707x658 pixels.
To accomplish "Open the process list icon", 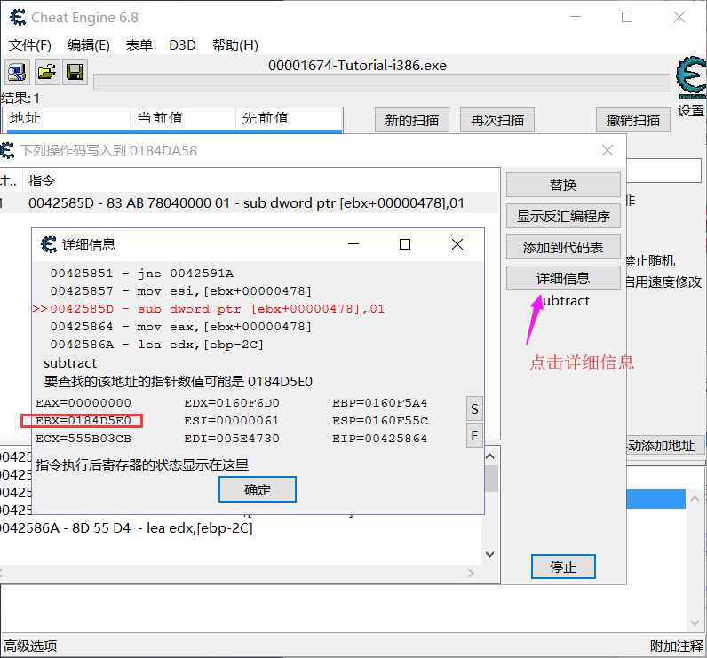I will click(17, 72).
